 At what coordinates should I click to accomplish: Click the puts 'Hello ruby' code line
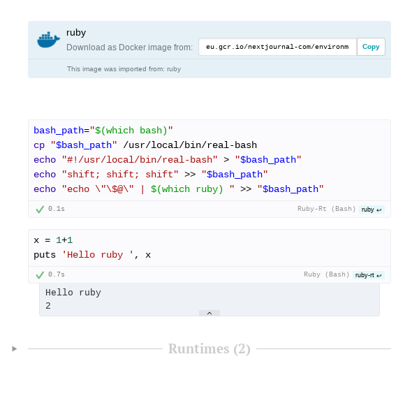(x=92, y=255)
